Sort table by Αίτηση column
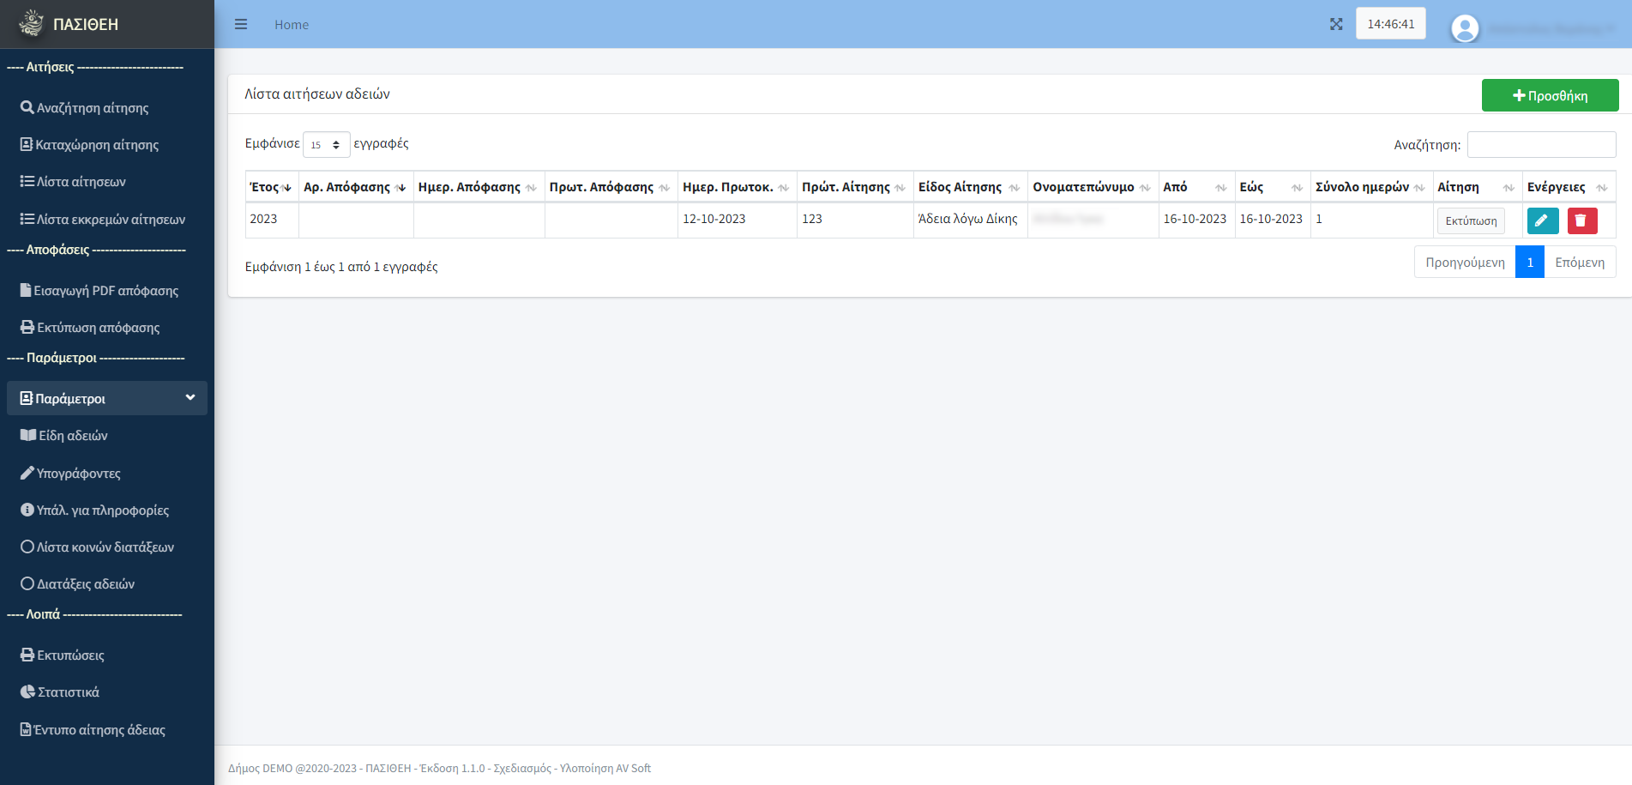Screen dimensions: 1632x785 tap(1477, 187)
